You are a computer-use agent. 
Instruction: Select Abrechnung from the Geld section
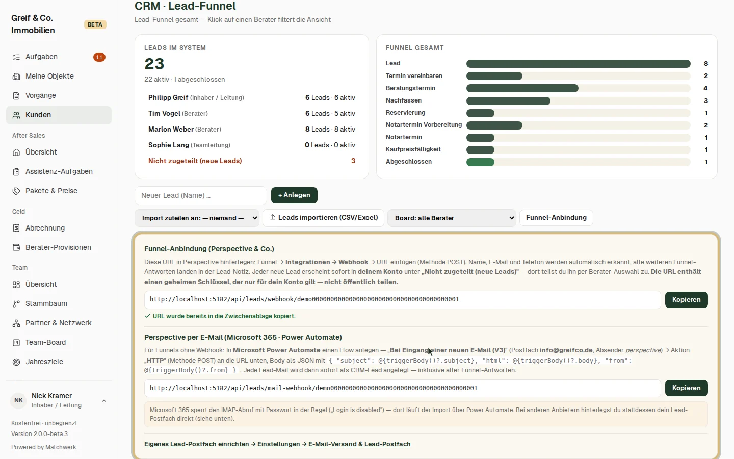click(x=59, y=228)
